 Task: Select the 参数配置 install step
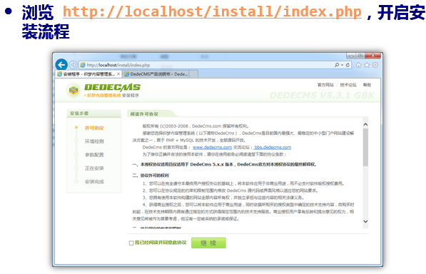94,155
